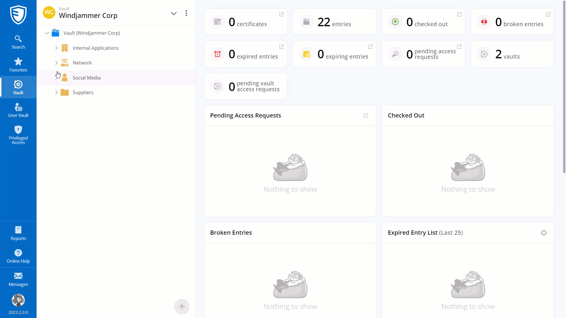Click the dashboard vertical scrollbar
The width and height of the screenshot is (566, 318).
point(564,88)
